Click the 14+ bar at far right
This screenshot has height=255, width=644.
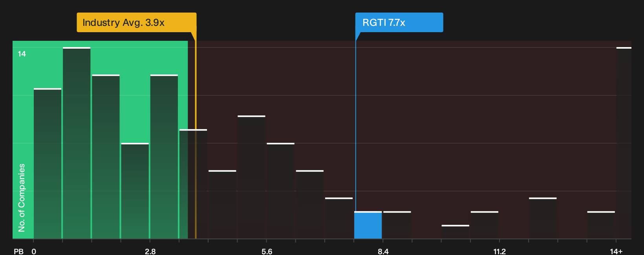tap(624, 143)
